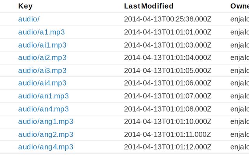The width and height of the screenshot is (249, 155).
Task: Select the audio/an4.mp3 file link
Action: point(43,109)
